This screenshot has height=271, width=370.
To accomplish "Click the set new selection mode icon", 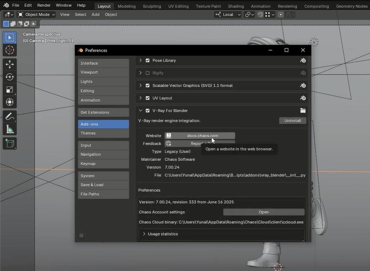I will (6, 23).
